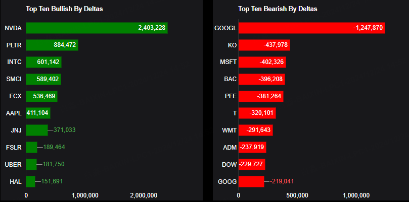
Task: Select the ADM red bar
Action: point(252,147)
